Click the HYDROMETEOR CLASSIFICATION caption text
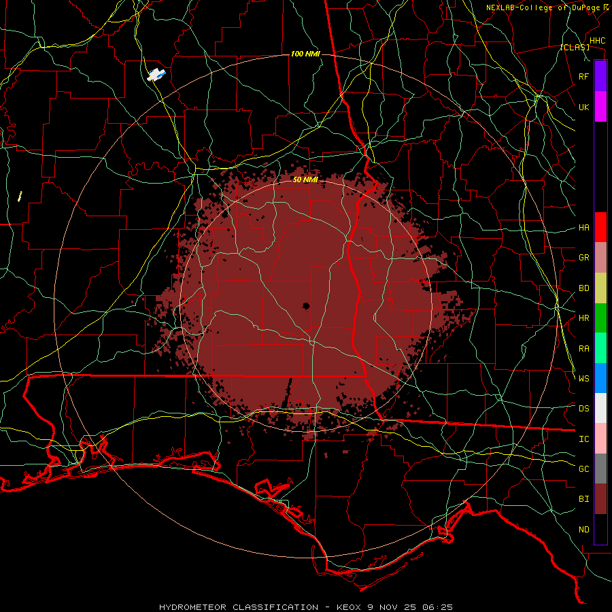The width and height of the screenshot is (612, 612). pos(239,607)
